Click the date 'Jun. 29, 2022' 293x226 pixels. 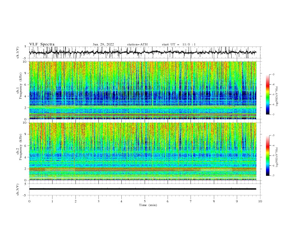point(103,44)
